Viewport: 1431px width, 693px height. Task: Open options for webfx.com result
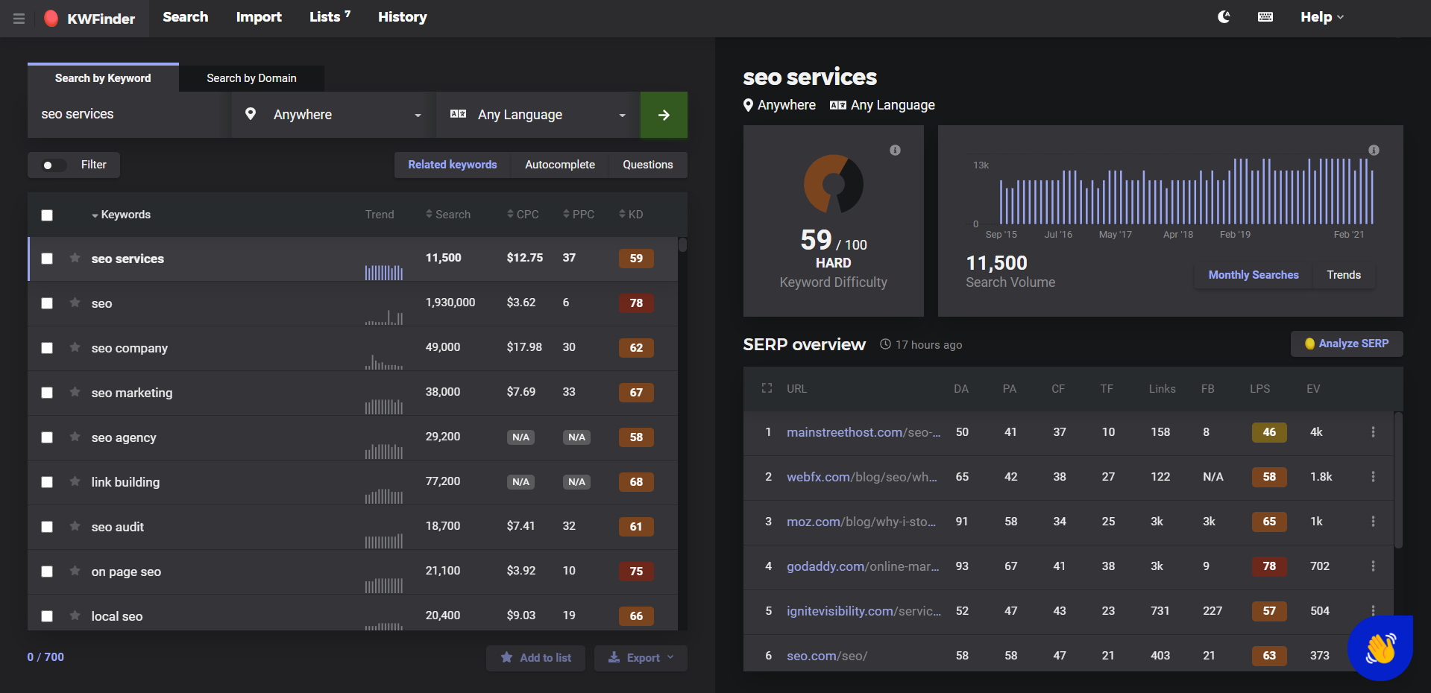click(x=1373, y=477)
